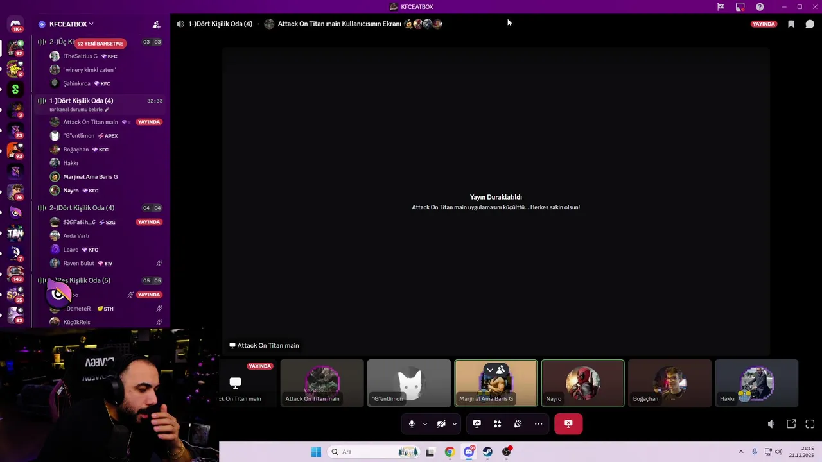Jump to 92 YENİ BAHSETME mentions

tap(100, 43)
